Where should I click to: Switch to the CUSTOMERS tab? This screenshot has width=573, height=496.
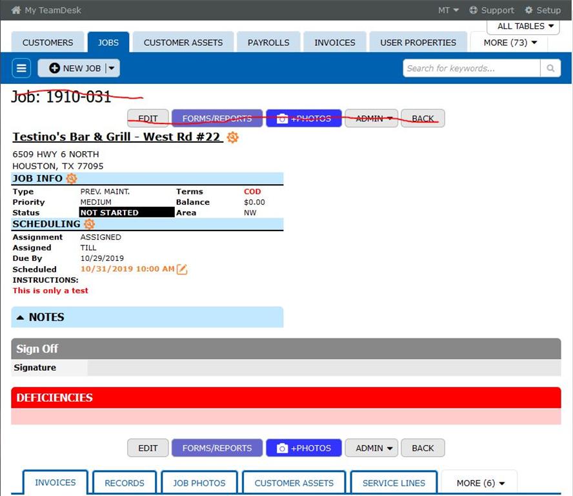[x=48, y=43]
